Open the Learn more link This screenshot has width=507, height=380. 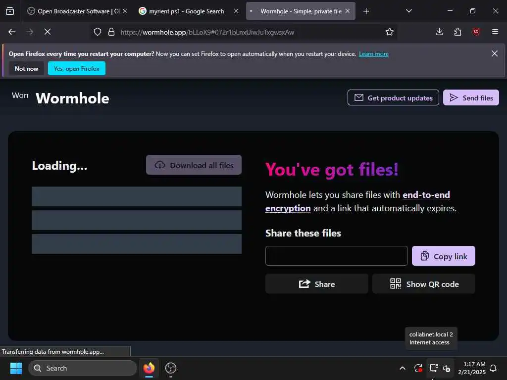click(x=373, y=54)
